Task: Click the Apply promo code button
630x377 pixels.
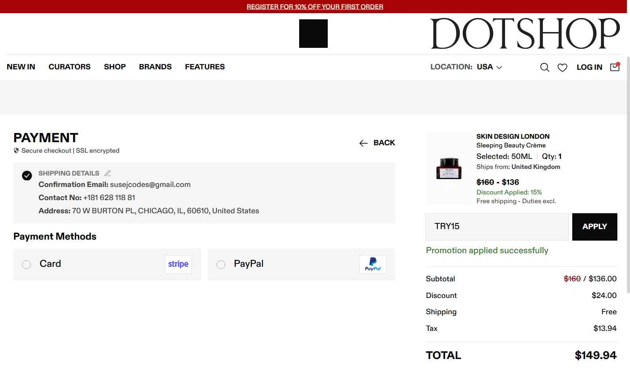Action: click(595, 227)
